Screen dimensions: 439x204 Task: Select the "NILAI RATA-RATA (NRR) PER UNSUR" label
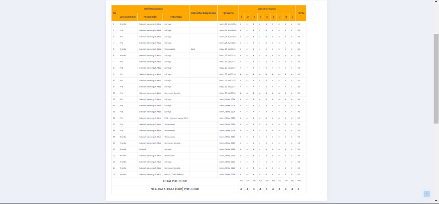174,189
